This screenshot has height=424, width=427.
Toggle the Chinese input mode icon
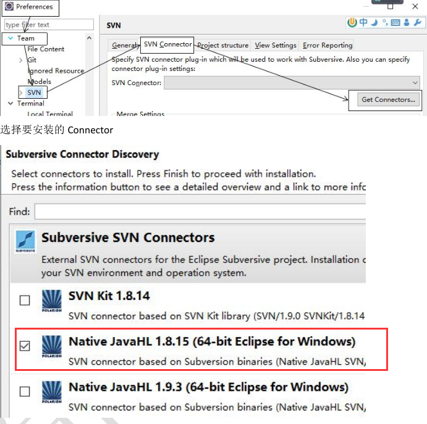tap(363, 22)
